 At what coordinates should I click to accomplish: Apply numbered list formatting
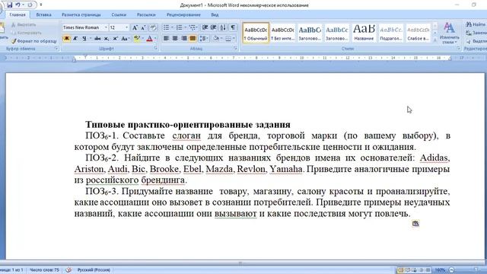(x=180, y=27)
